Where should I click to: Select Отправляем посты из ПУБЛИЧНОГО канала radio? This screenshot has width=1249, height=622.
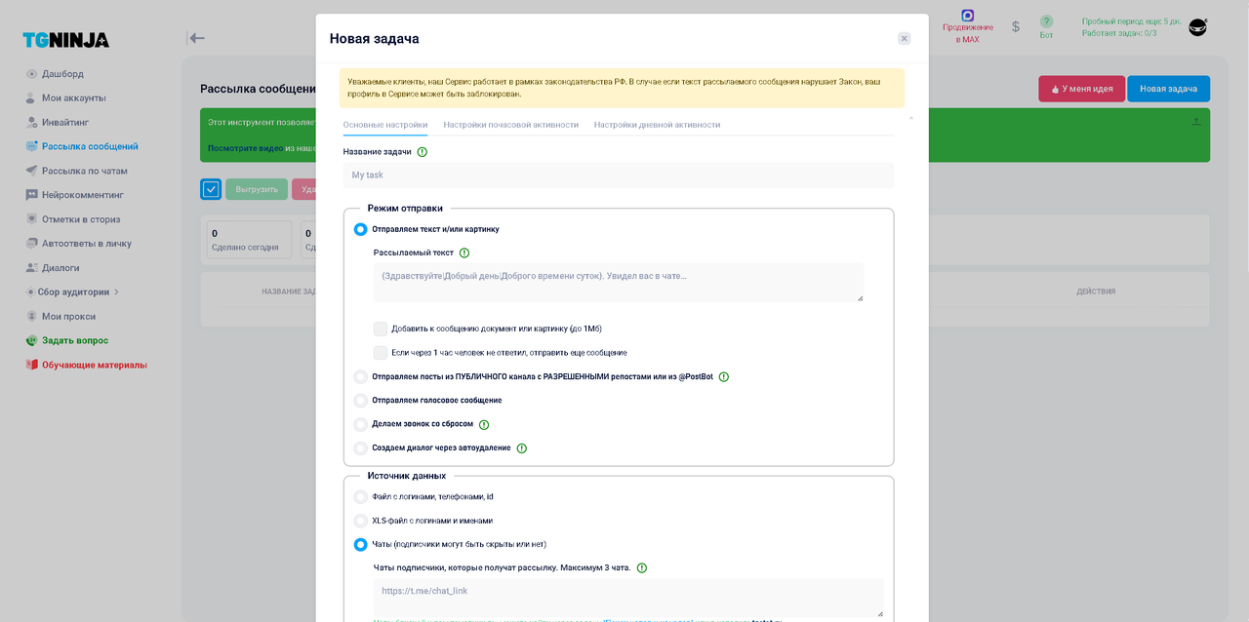pyautogui.click(x=360, y=376)
